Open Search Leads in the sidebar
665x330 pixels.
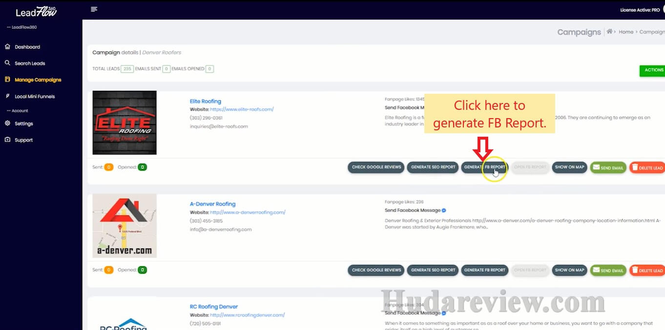(30, 63)
